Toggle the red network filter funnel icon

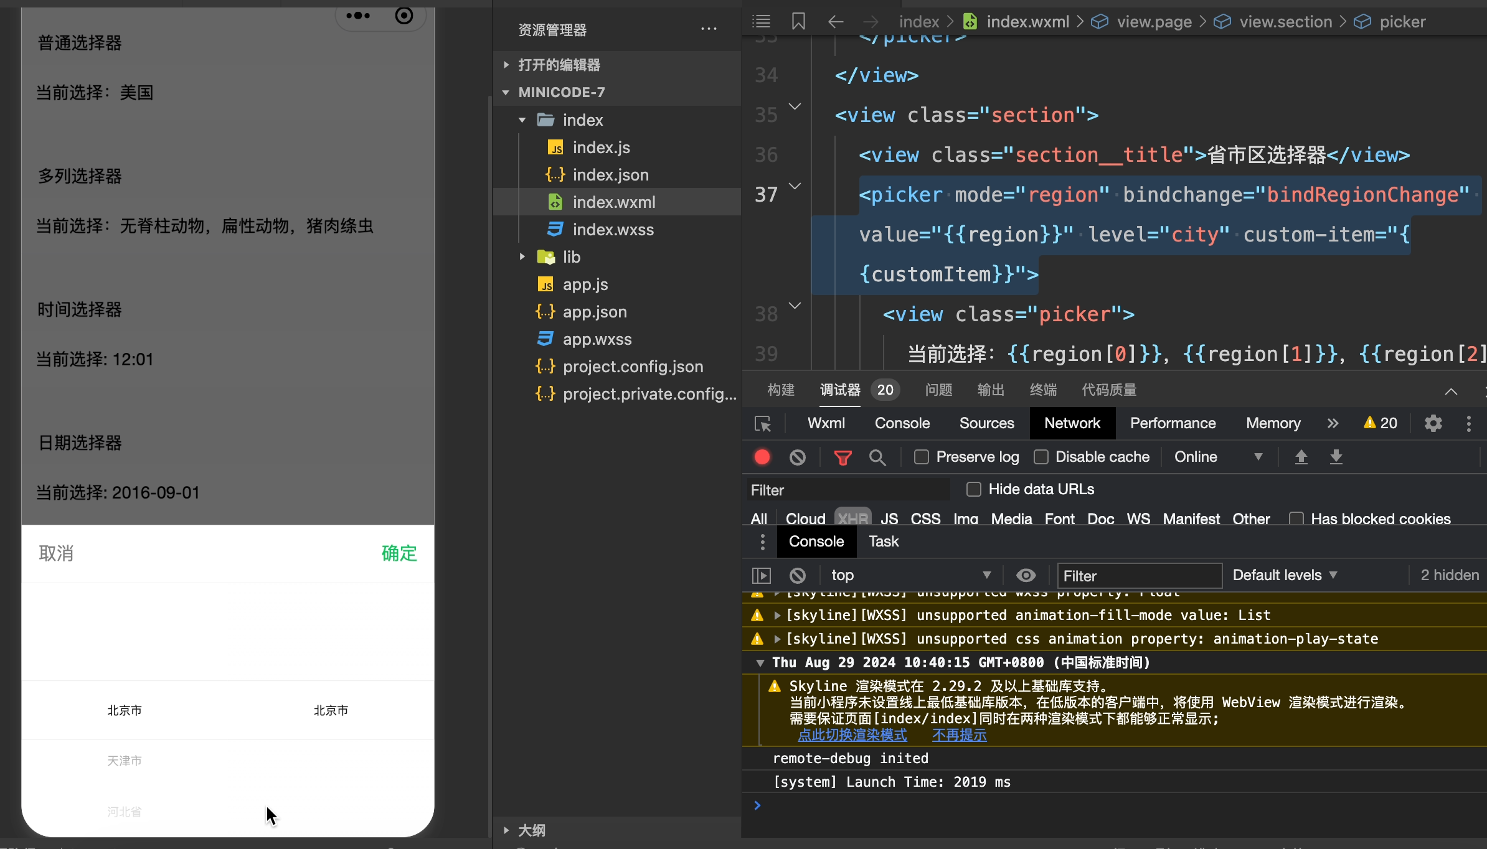pyautogui.click(x=843, y=458)
